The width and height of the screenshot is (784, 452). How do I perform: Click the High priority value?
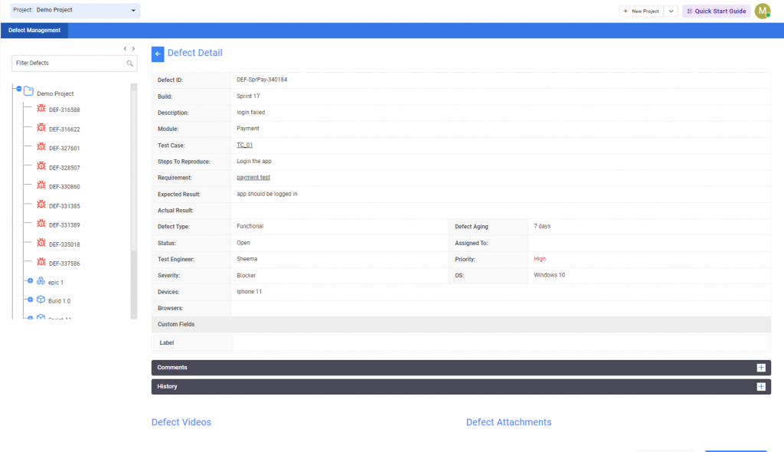(540, 259)
